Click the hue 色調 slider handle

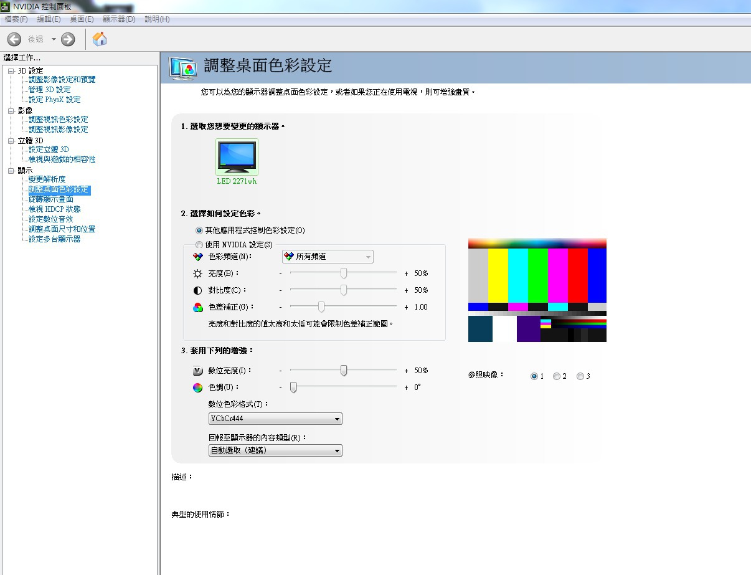click(293, 387)
